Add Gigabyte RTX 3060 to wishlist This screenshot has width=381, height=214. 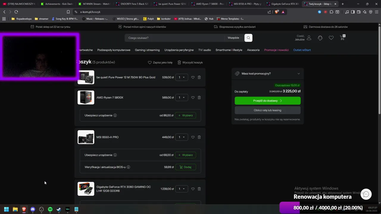(x=193, y=189)
